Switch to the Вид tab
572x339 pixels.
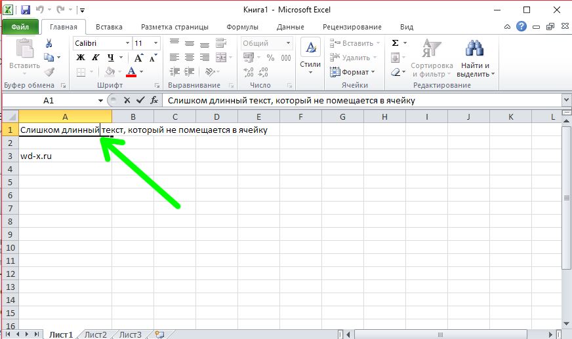407,27
